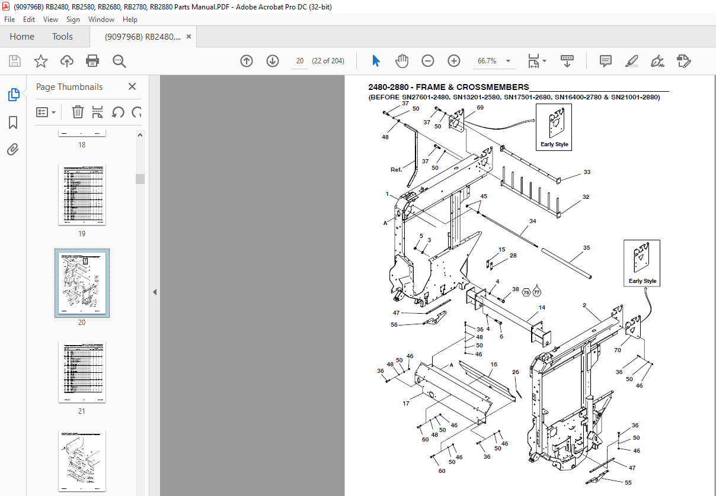
Task: Click the scrolling mode keyboard icon
Action: pos(567,61)
